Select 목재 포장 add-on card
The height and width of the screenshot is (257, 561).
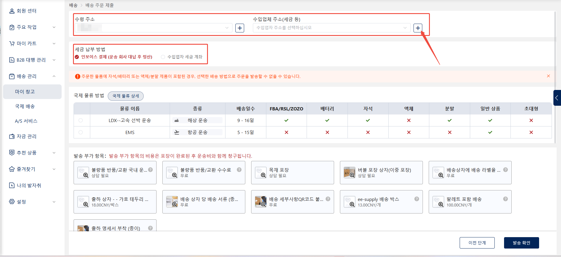click(x=293, y=173)
